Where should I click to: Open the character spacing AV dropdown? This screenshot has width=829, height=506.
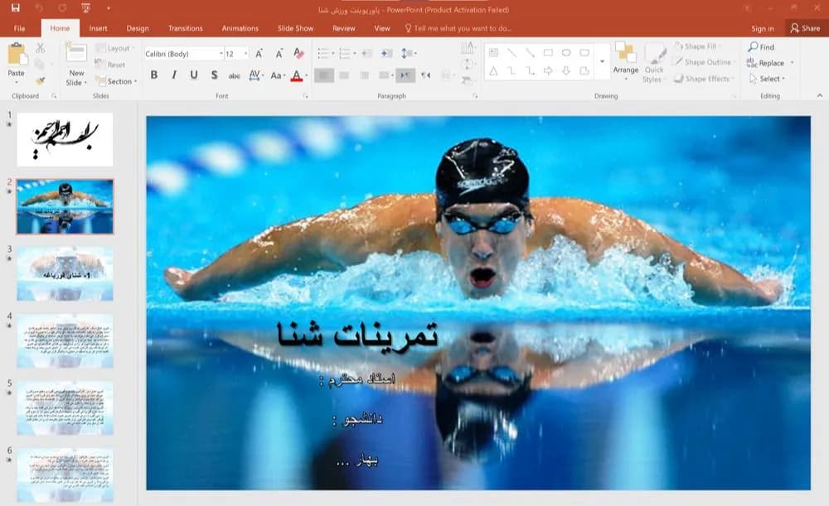click(256, 75)
